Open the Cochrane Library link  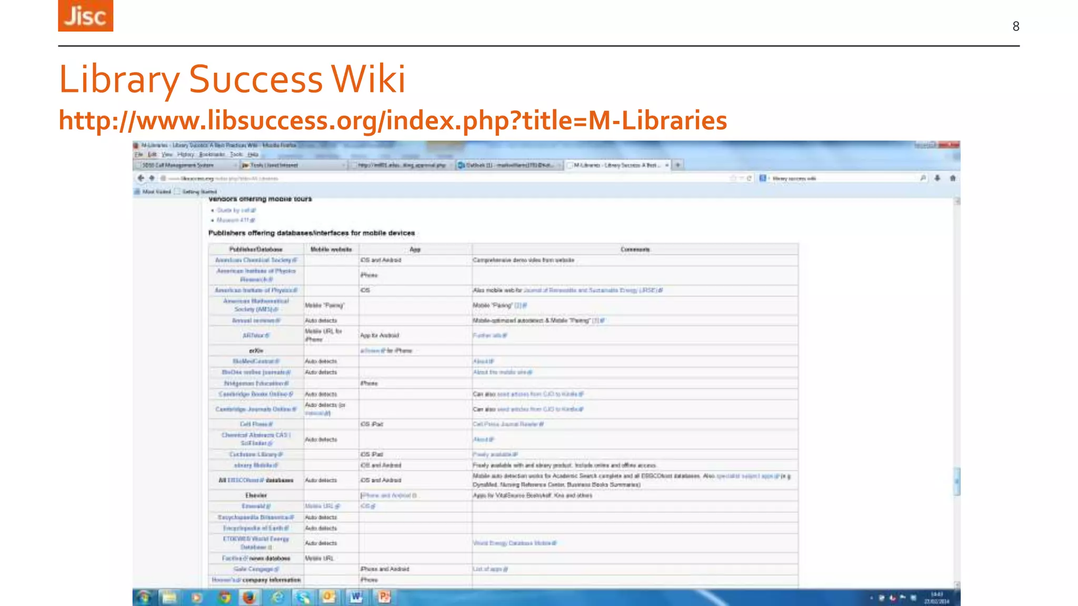(256, 454)
